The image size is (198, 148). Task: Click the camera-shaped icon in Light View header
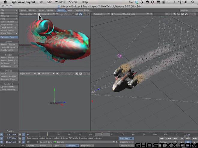pyautogui.click(x=81, y=74)
